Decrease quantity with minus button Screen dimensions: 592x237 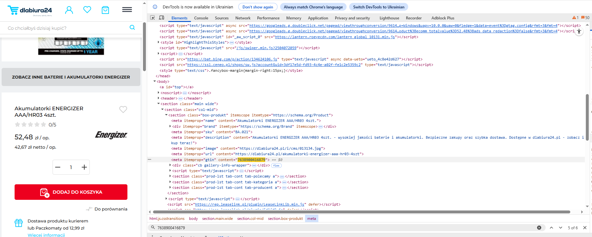[58, 167]
